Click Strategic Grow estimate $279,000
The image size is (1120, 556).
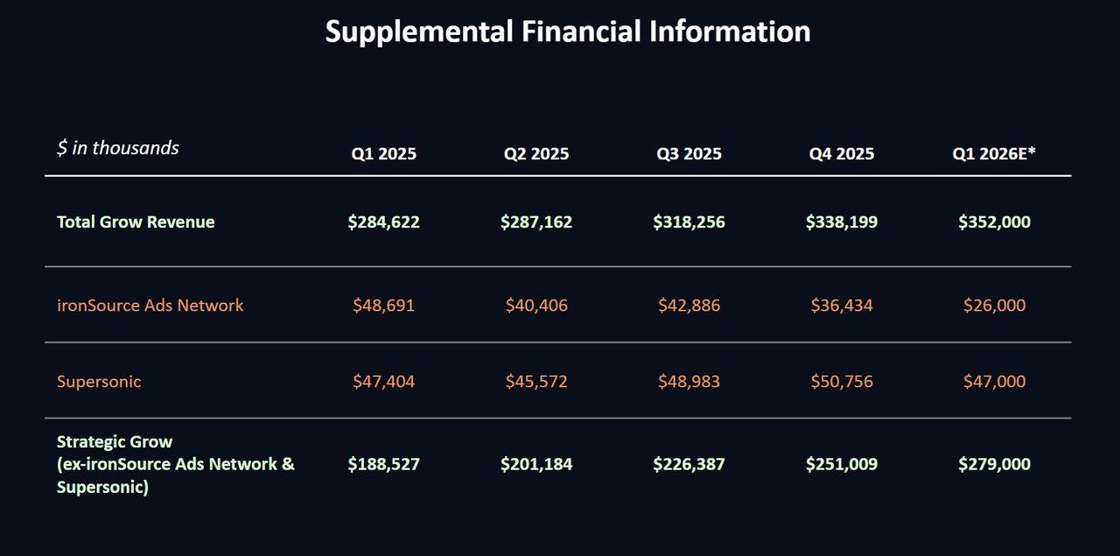coord(994,464)
